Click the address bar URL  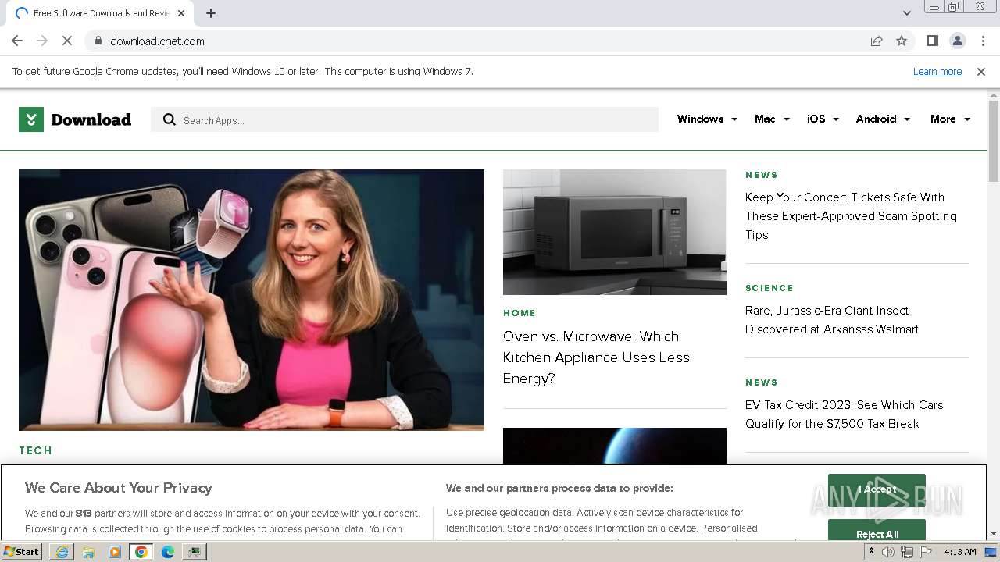click(x=157, y=41)
